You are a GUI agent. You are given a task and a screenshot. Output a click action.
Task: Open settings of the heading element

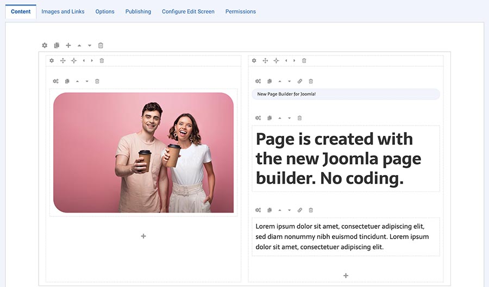(x=258, y=118)
